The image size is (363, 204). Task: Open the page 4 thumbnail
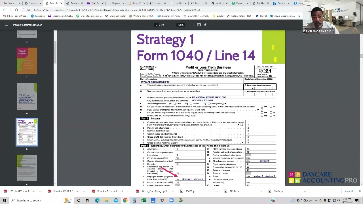click(27, 96)
